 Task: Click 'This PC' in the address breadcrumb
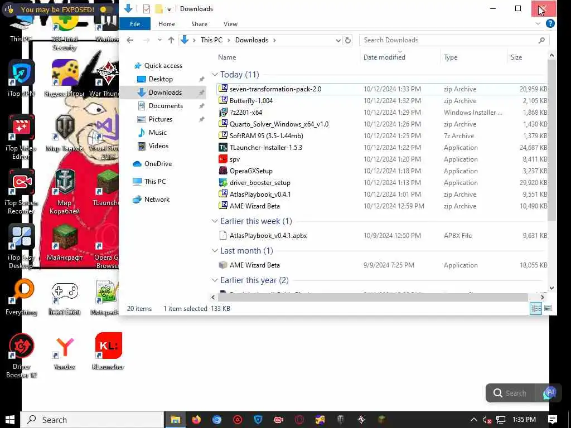[211, 40]
